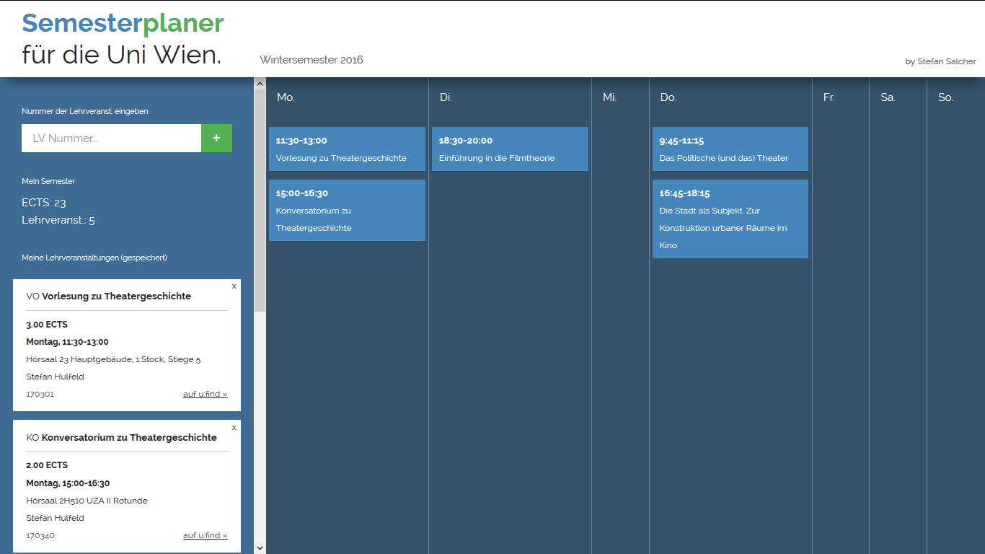The height and width of the screenshot is (554, 985).
Task: Click the by Stefan Salcher credit
Action: click(940, 61)
